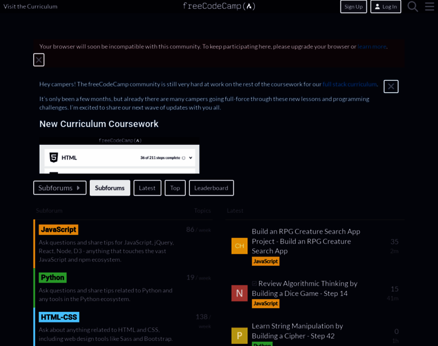Open the curriculum preview image
This screenshot has width=438, height=346.
click(119, 155)
